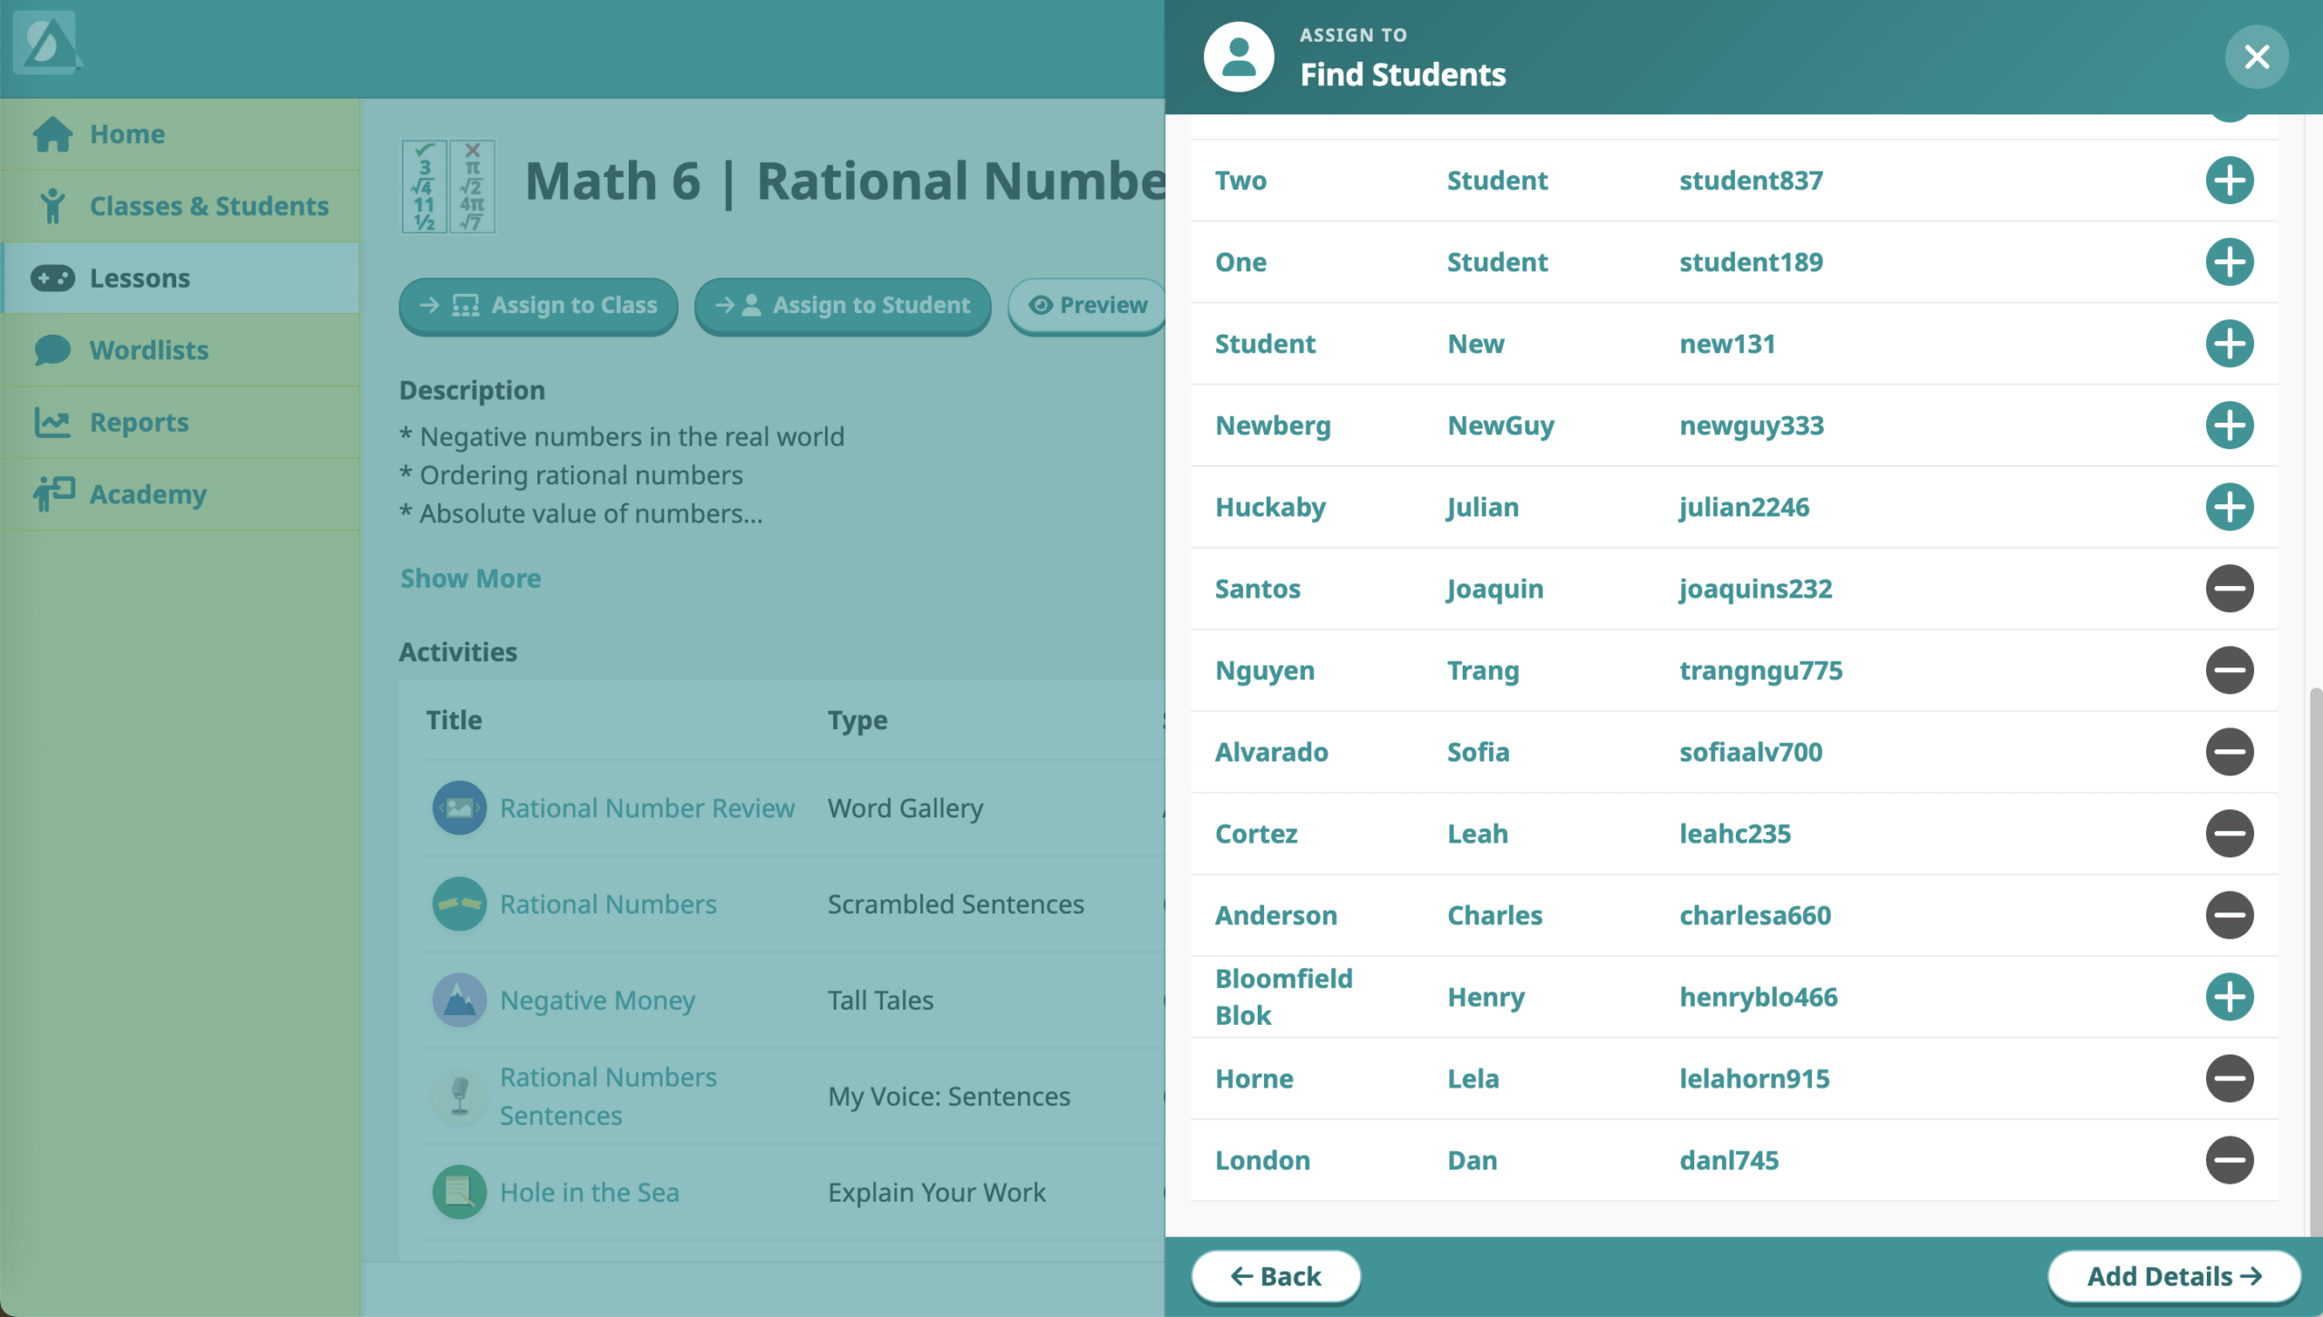Select Lessons in the sidebar
Image resolution: width=2323 pixels, height=1317 pixels.
pyautogui.click(x=181, y=278)
